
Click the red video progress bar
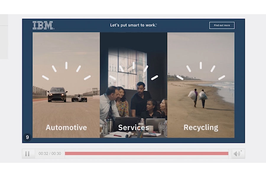point(146,153)
